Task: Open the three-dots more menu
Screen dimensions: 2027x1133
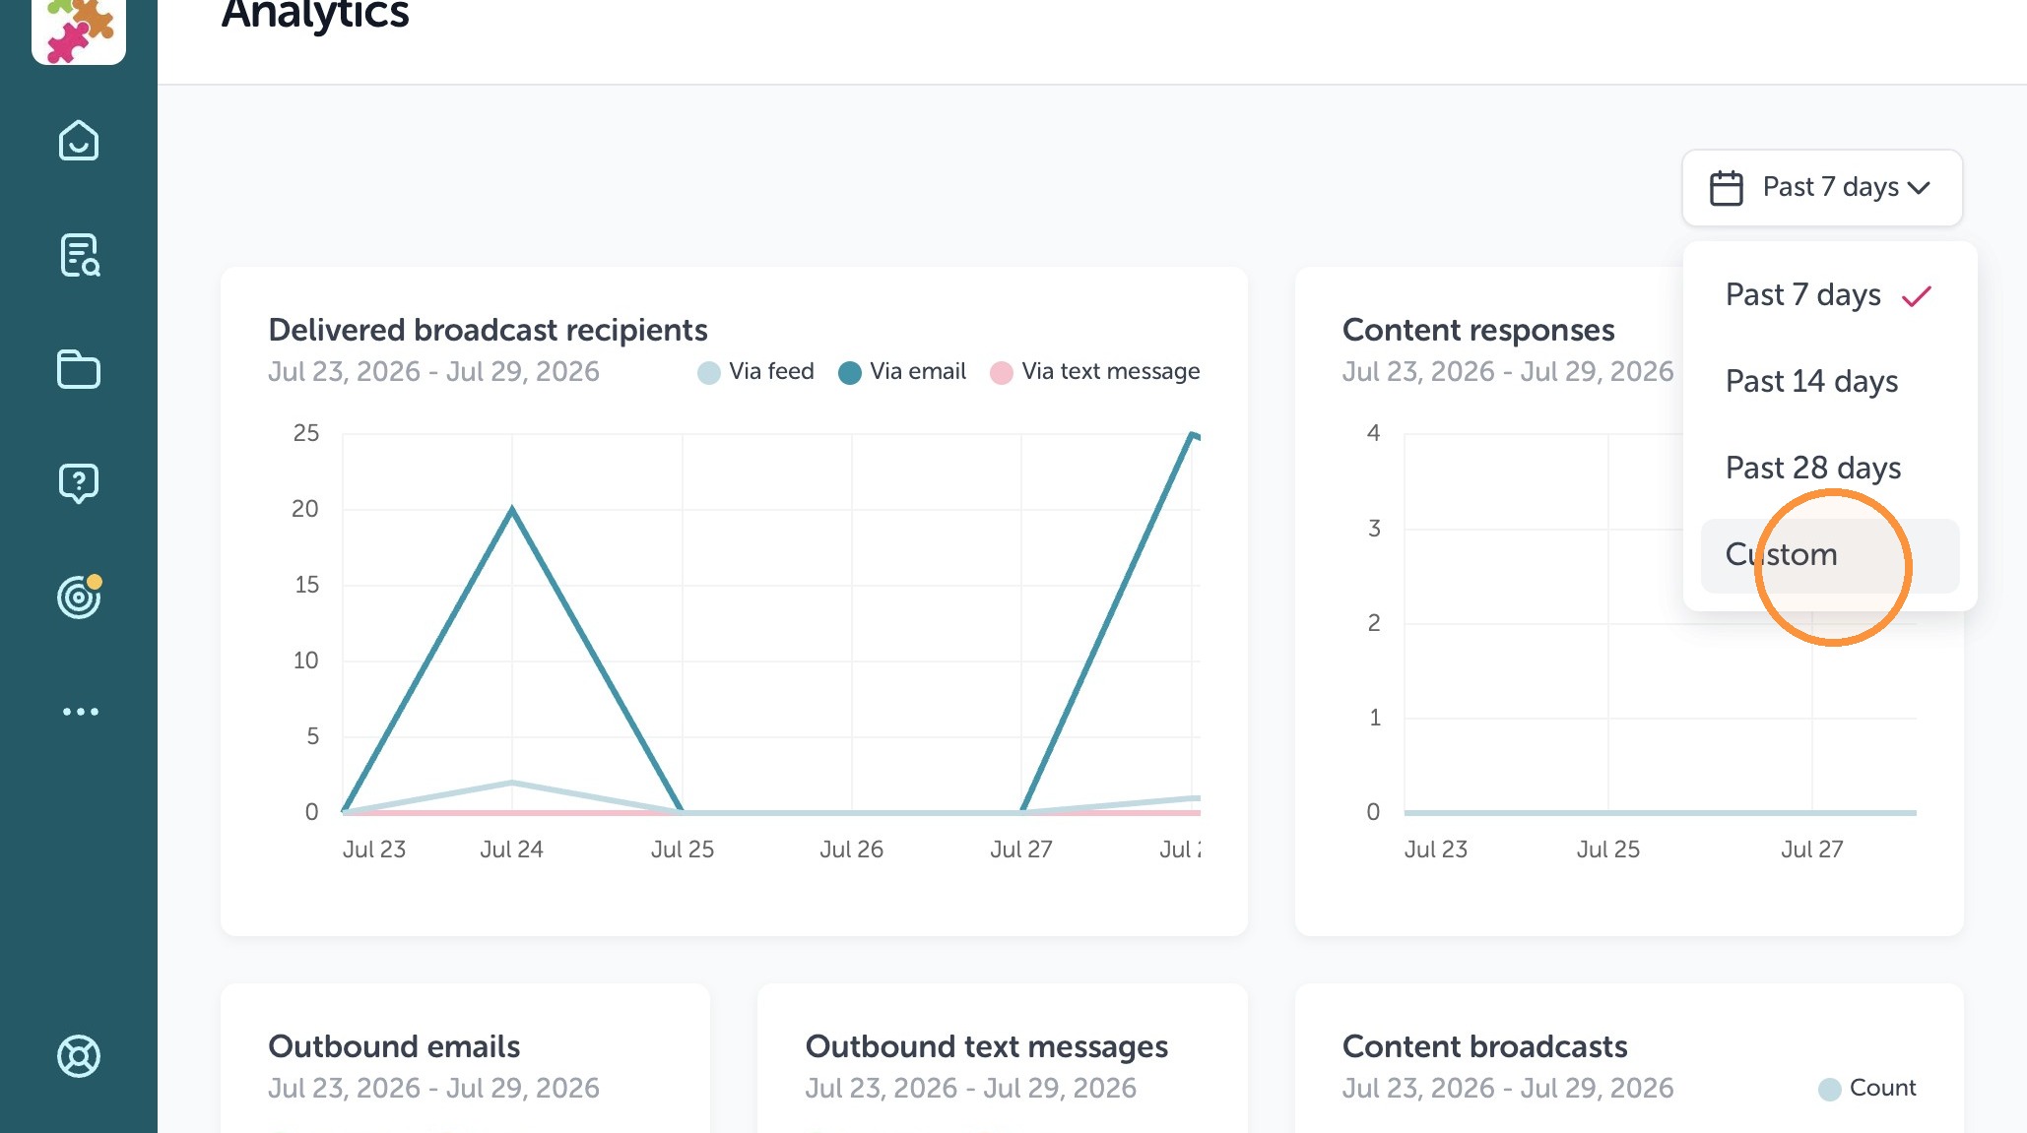Action: click(80, 712)
